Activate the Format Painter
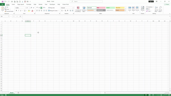The width and height of the screenshot is (171, 96). pos(9,11)
